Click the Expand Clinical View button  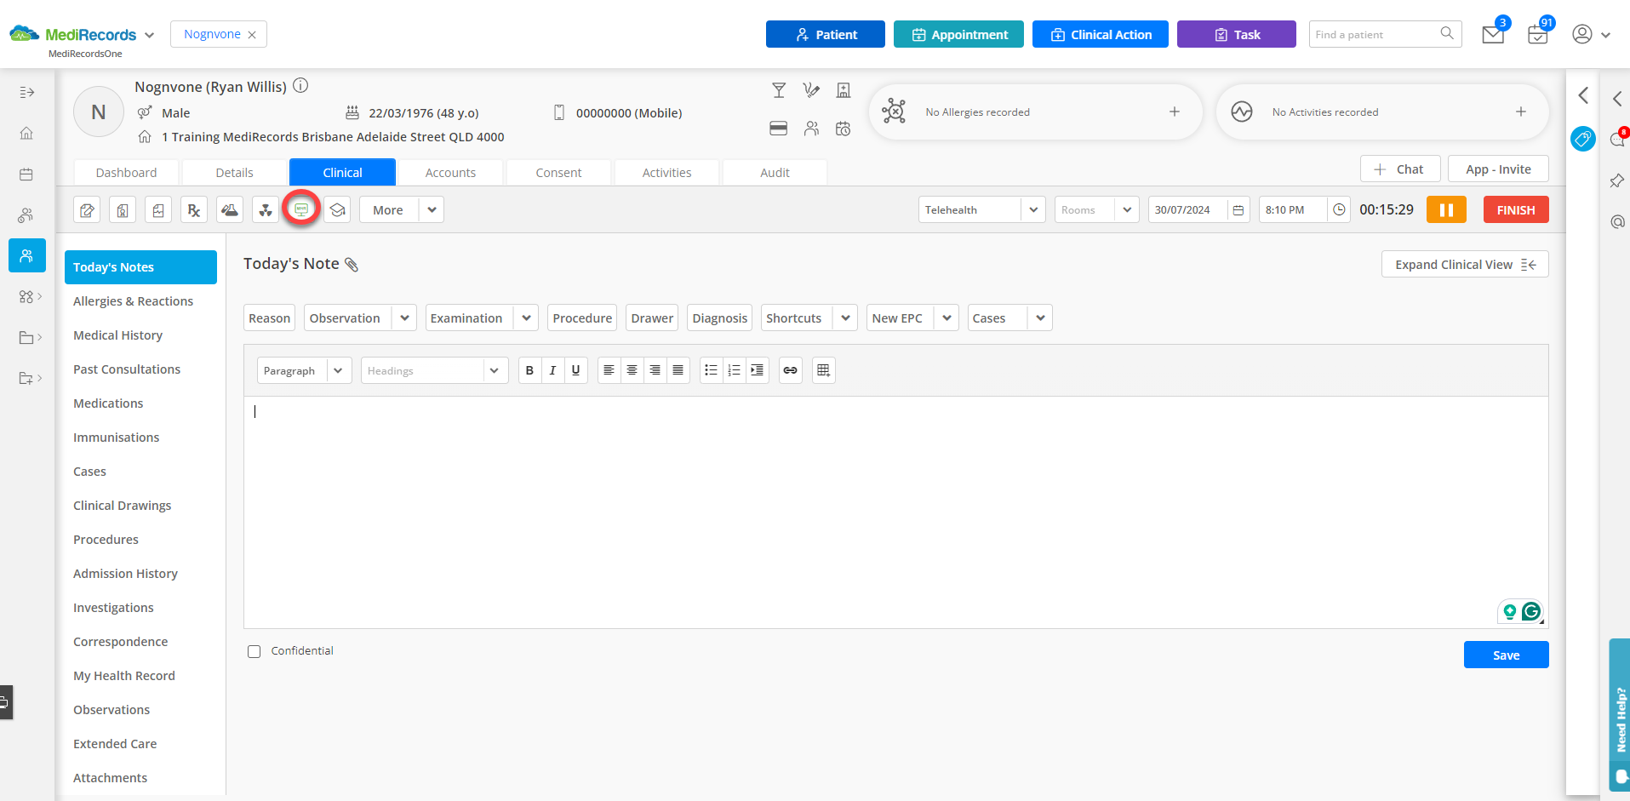point(1464,264)
